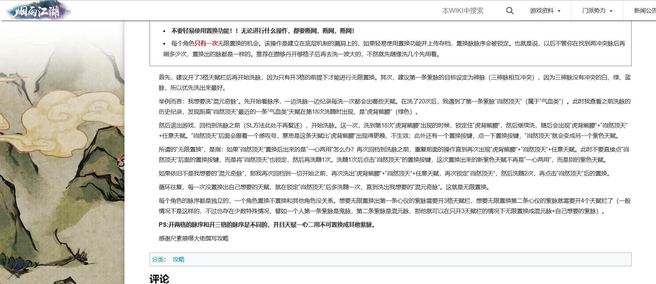Follow the 分类 link
The image size is (656, 284).
(x=158, y=259)
